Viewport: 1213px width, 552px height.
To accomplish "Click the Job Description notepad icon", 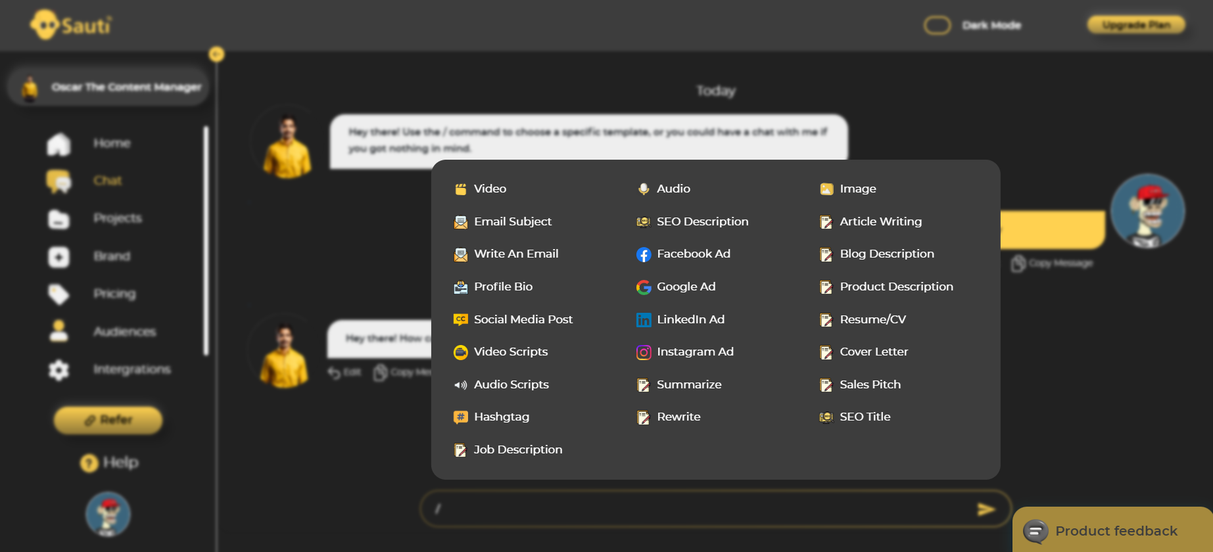I will pyautogui.click(x=461, y=450).
